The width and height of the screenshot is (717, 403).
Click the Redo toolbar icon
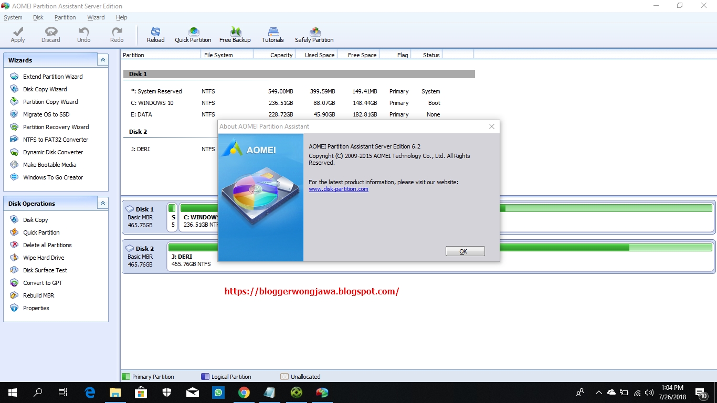click(117, 35)
